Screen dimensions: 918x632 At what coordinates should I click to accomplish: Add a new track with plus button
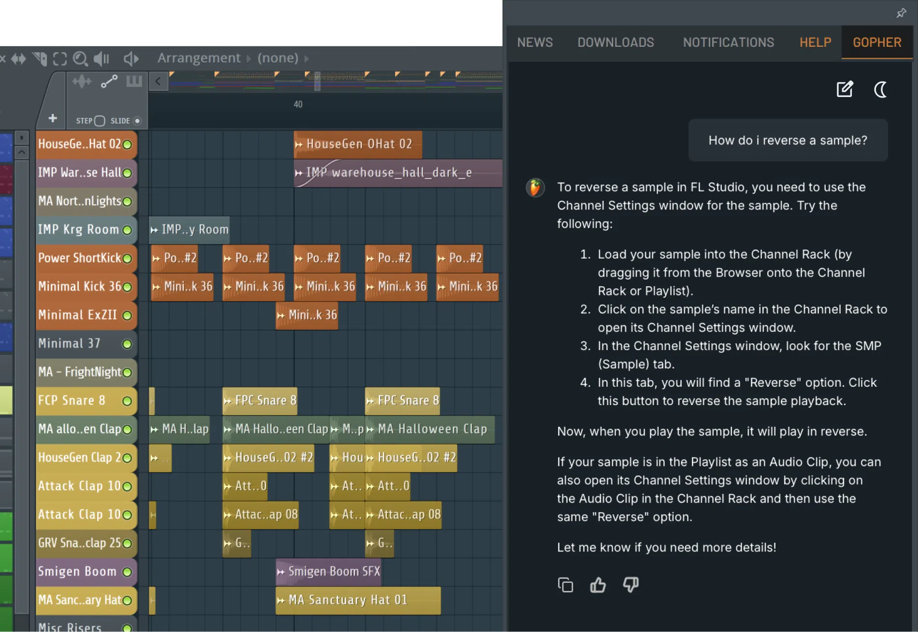tap(53, 118)
